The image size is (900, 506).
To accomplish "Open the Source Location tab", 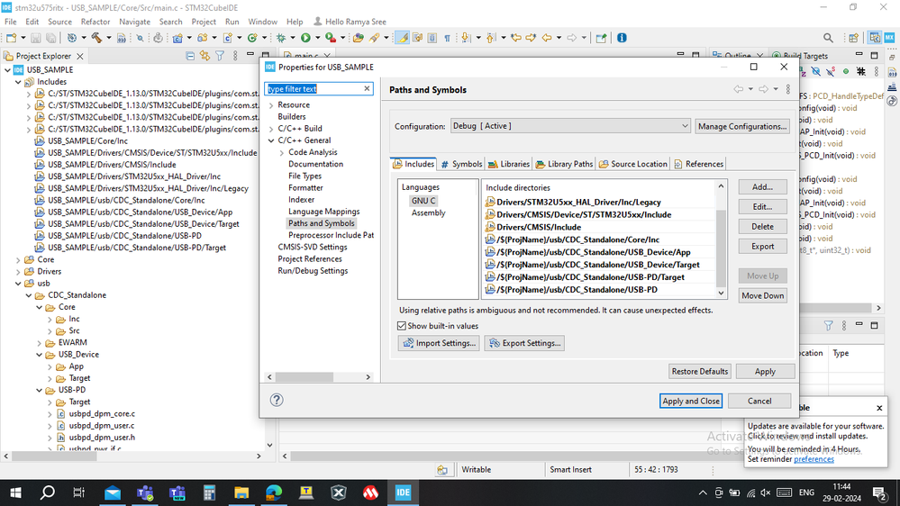I will pos(633,164).
